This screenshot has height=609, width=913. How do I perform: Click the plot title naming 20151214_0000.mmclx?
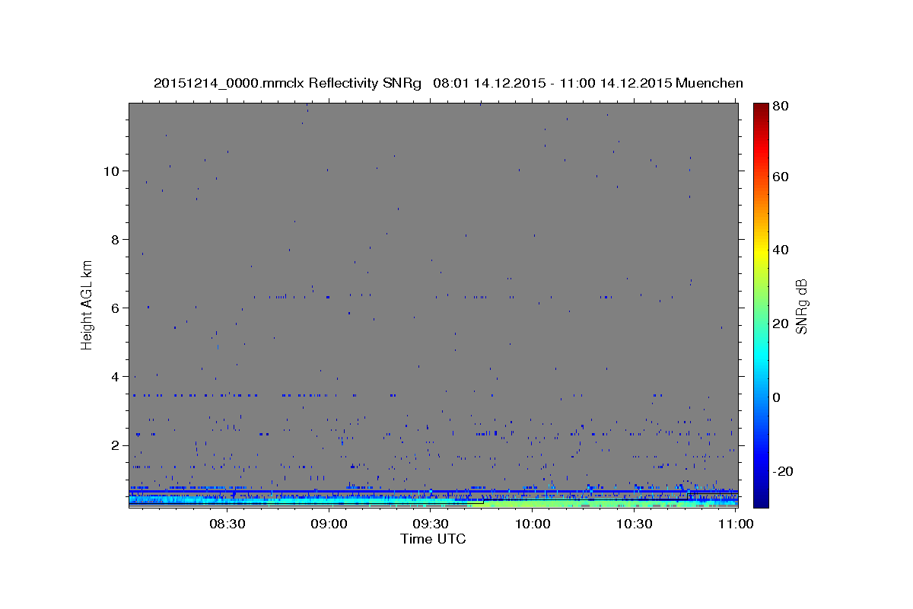tap(448, 83)
